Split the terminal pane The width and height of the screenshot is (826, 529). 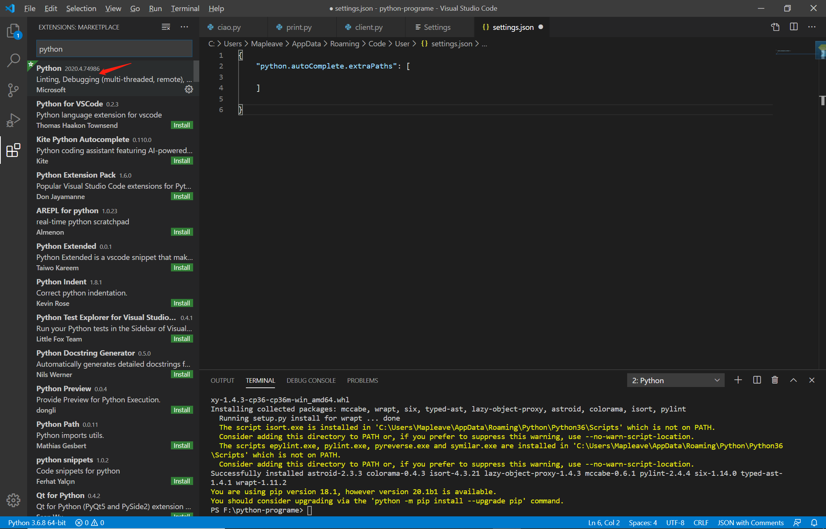point(757,380)
